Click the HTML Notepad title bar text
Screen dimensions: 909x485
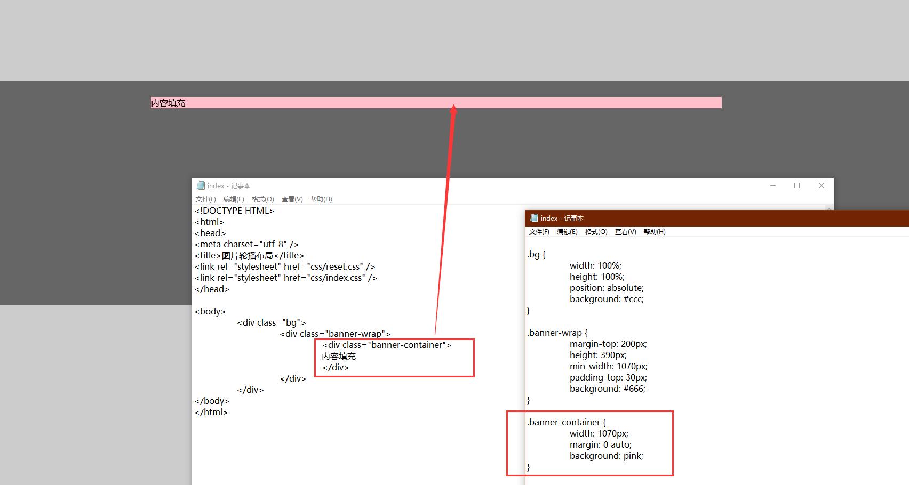pyautogui.click(x=229, y=185)
